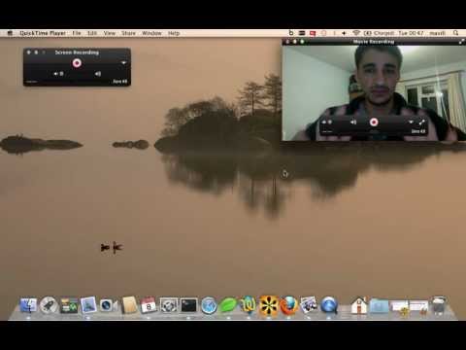The image size is (466, 350).
Task: Open the Trash in Dock
Action: click(x=439, y=305)
